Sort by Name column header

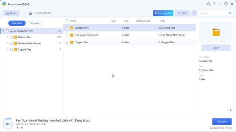coord(73,21)
